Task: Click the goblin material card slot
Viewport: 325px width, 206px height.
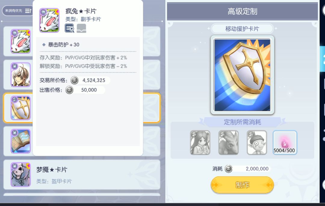Action: point(257,143)
